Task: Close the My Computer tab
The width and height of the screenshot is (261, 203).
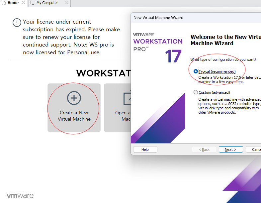Action: pos(67,3)
